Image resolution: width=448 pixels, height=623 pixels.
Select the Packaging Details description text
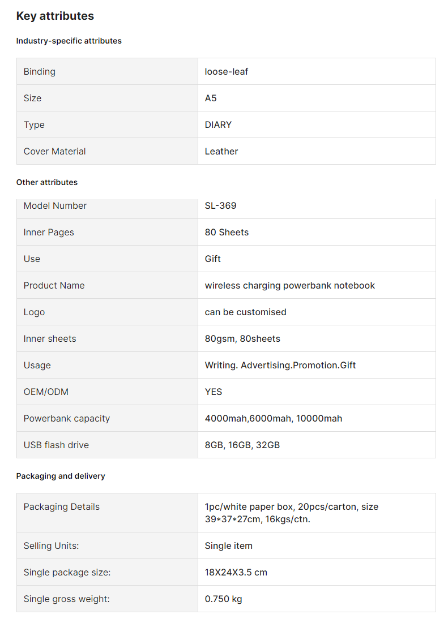[291, 513]
